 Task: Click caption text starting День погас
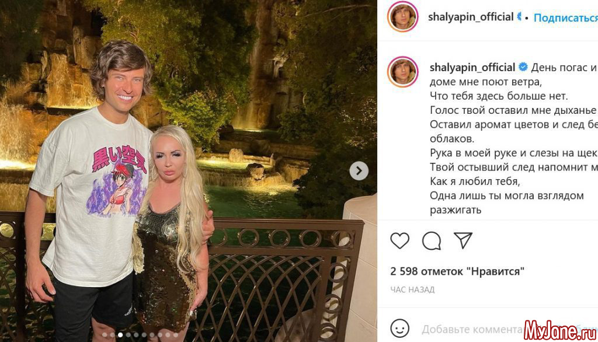[x=513, y=138]
